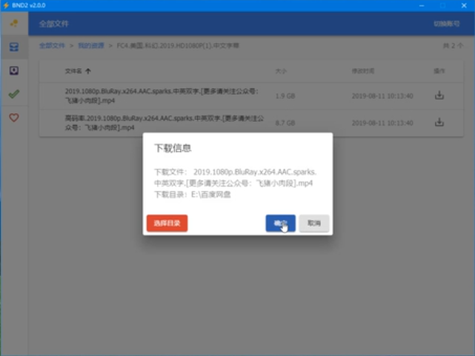Open the 全部文件 breadcrumb link

pos(52,46)
